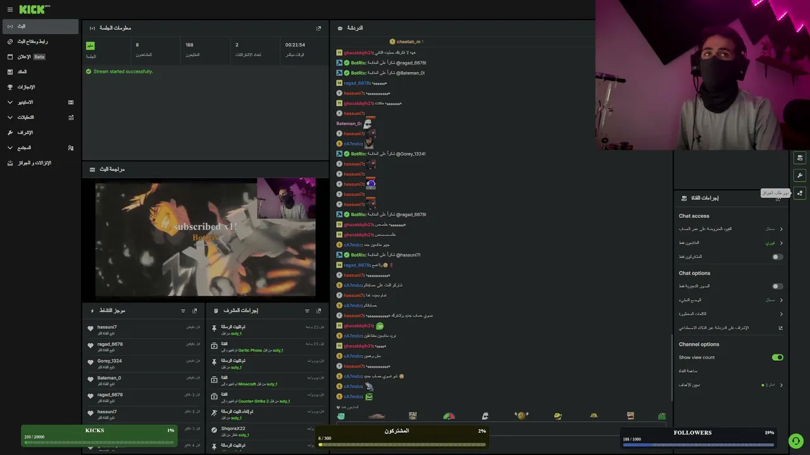Open the Ads (الإعلان) Beta sidebar item
Image resolution: width=810 pixels, height=455 pixels.
coord(40,57)
